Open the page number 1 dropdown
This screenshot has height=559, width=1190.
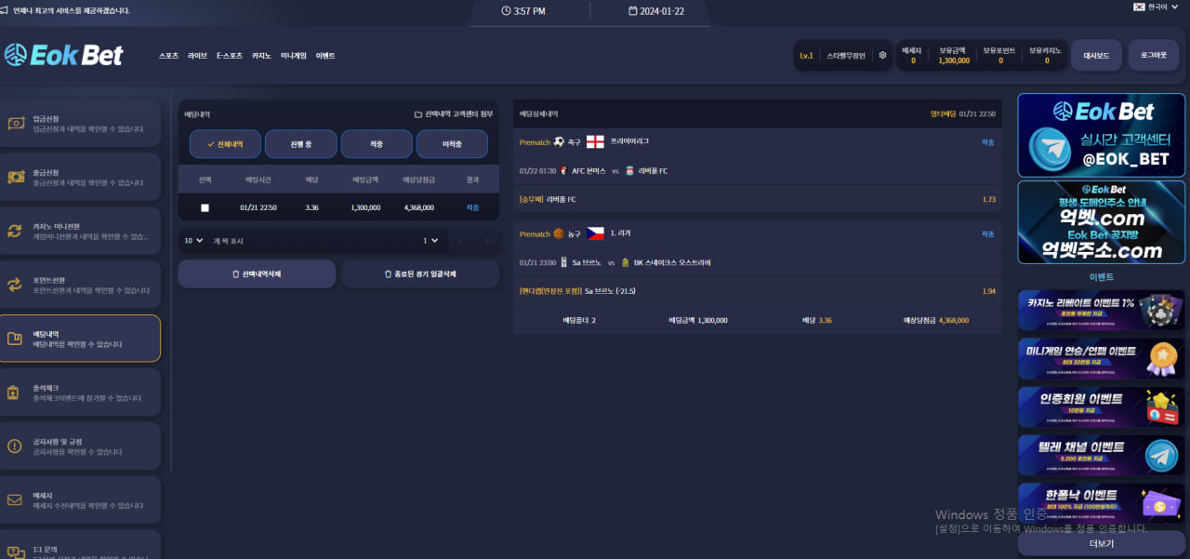[x=430, y=241]
